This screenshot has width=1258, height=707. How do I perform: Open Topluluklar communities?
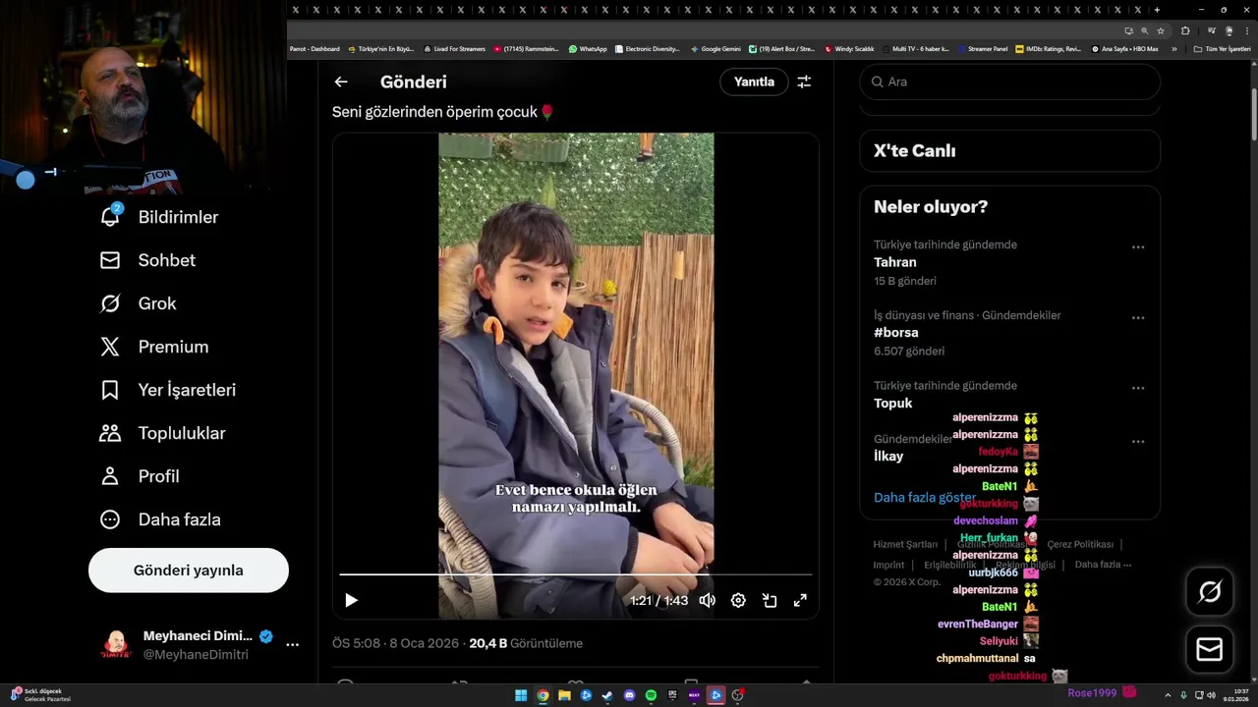163,433
